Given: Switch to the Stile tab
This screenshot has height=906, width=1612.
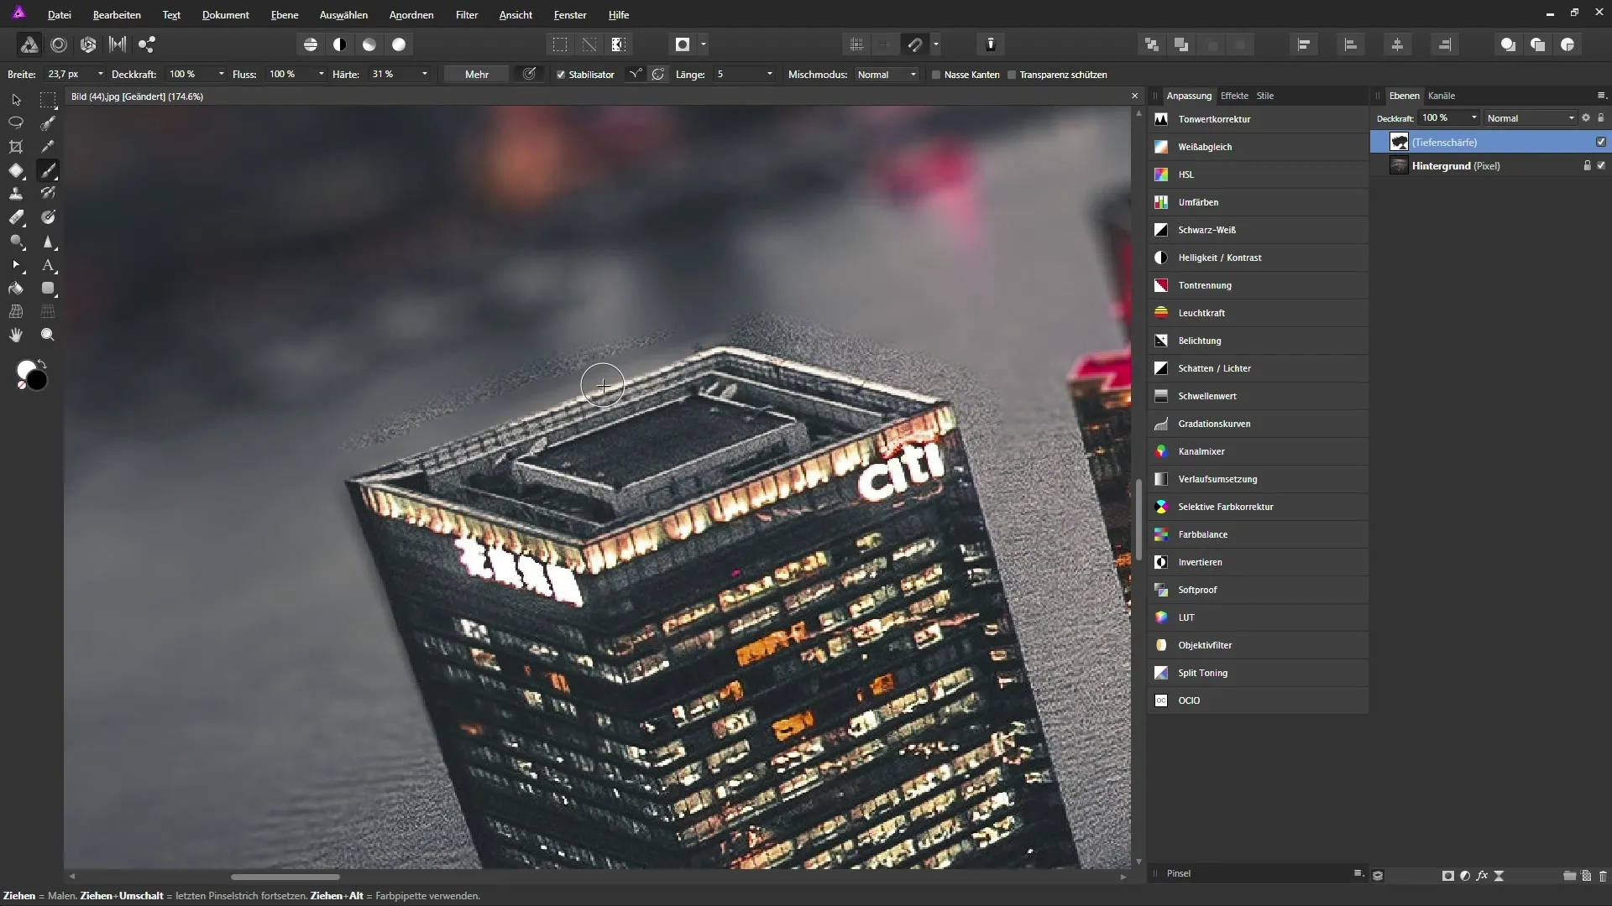Looking at the screenshot, I should (x=1265, y=96).
